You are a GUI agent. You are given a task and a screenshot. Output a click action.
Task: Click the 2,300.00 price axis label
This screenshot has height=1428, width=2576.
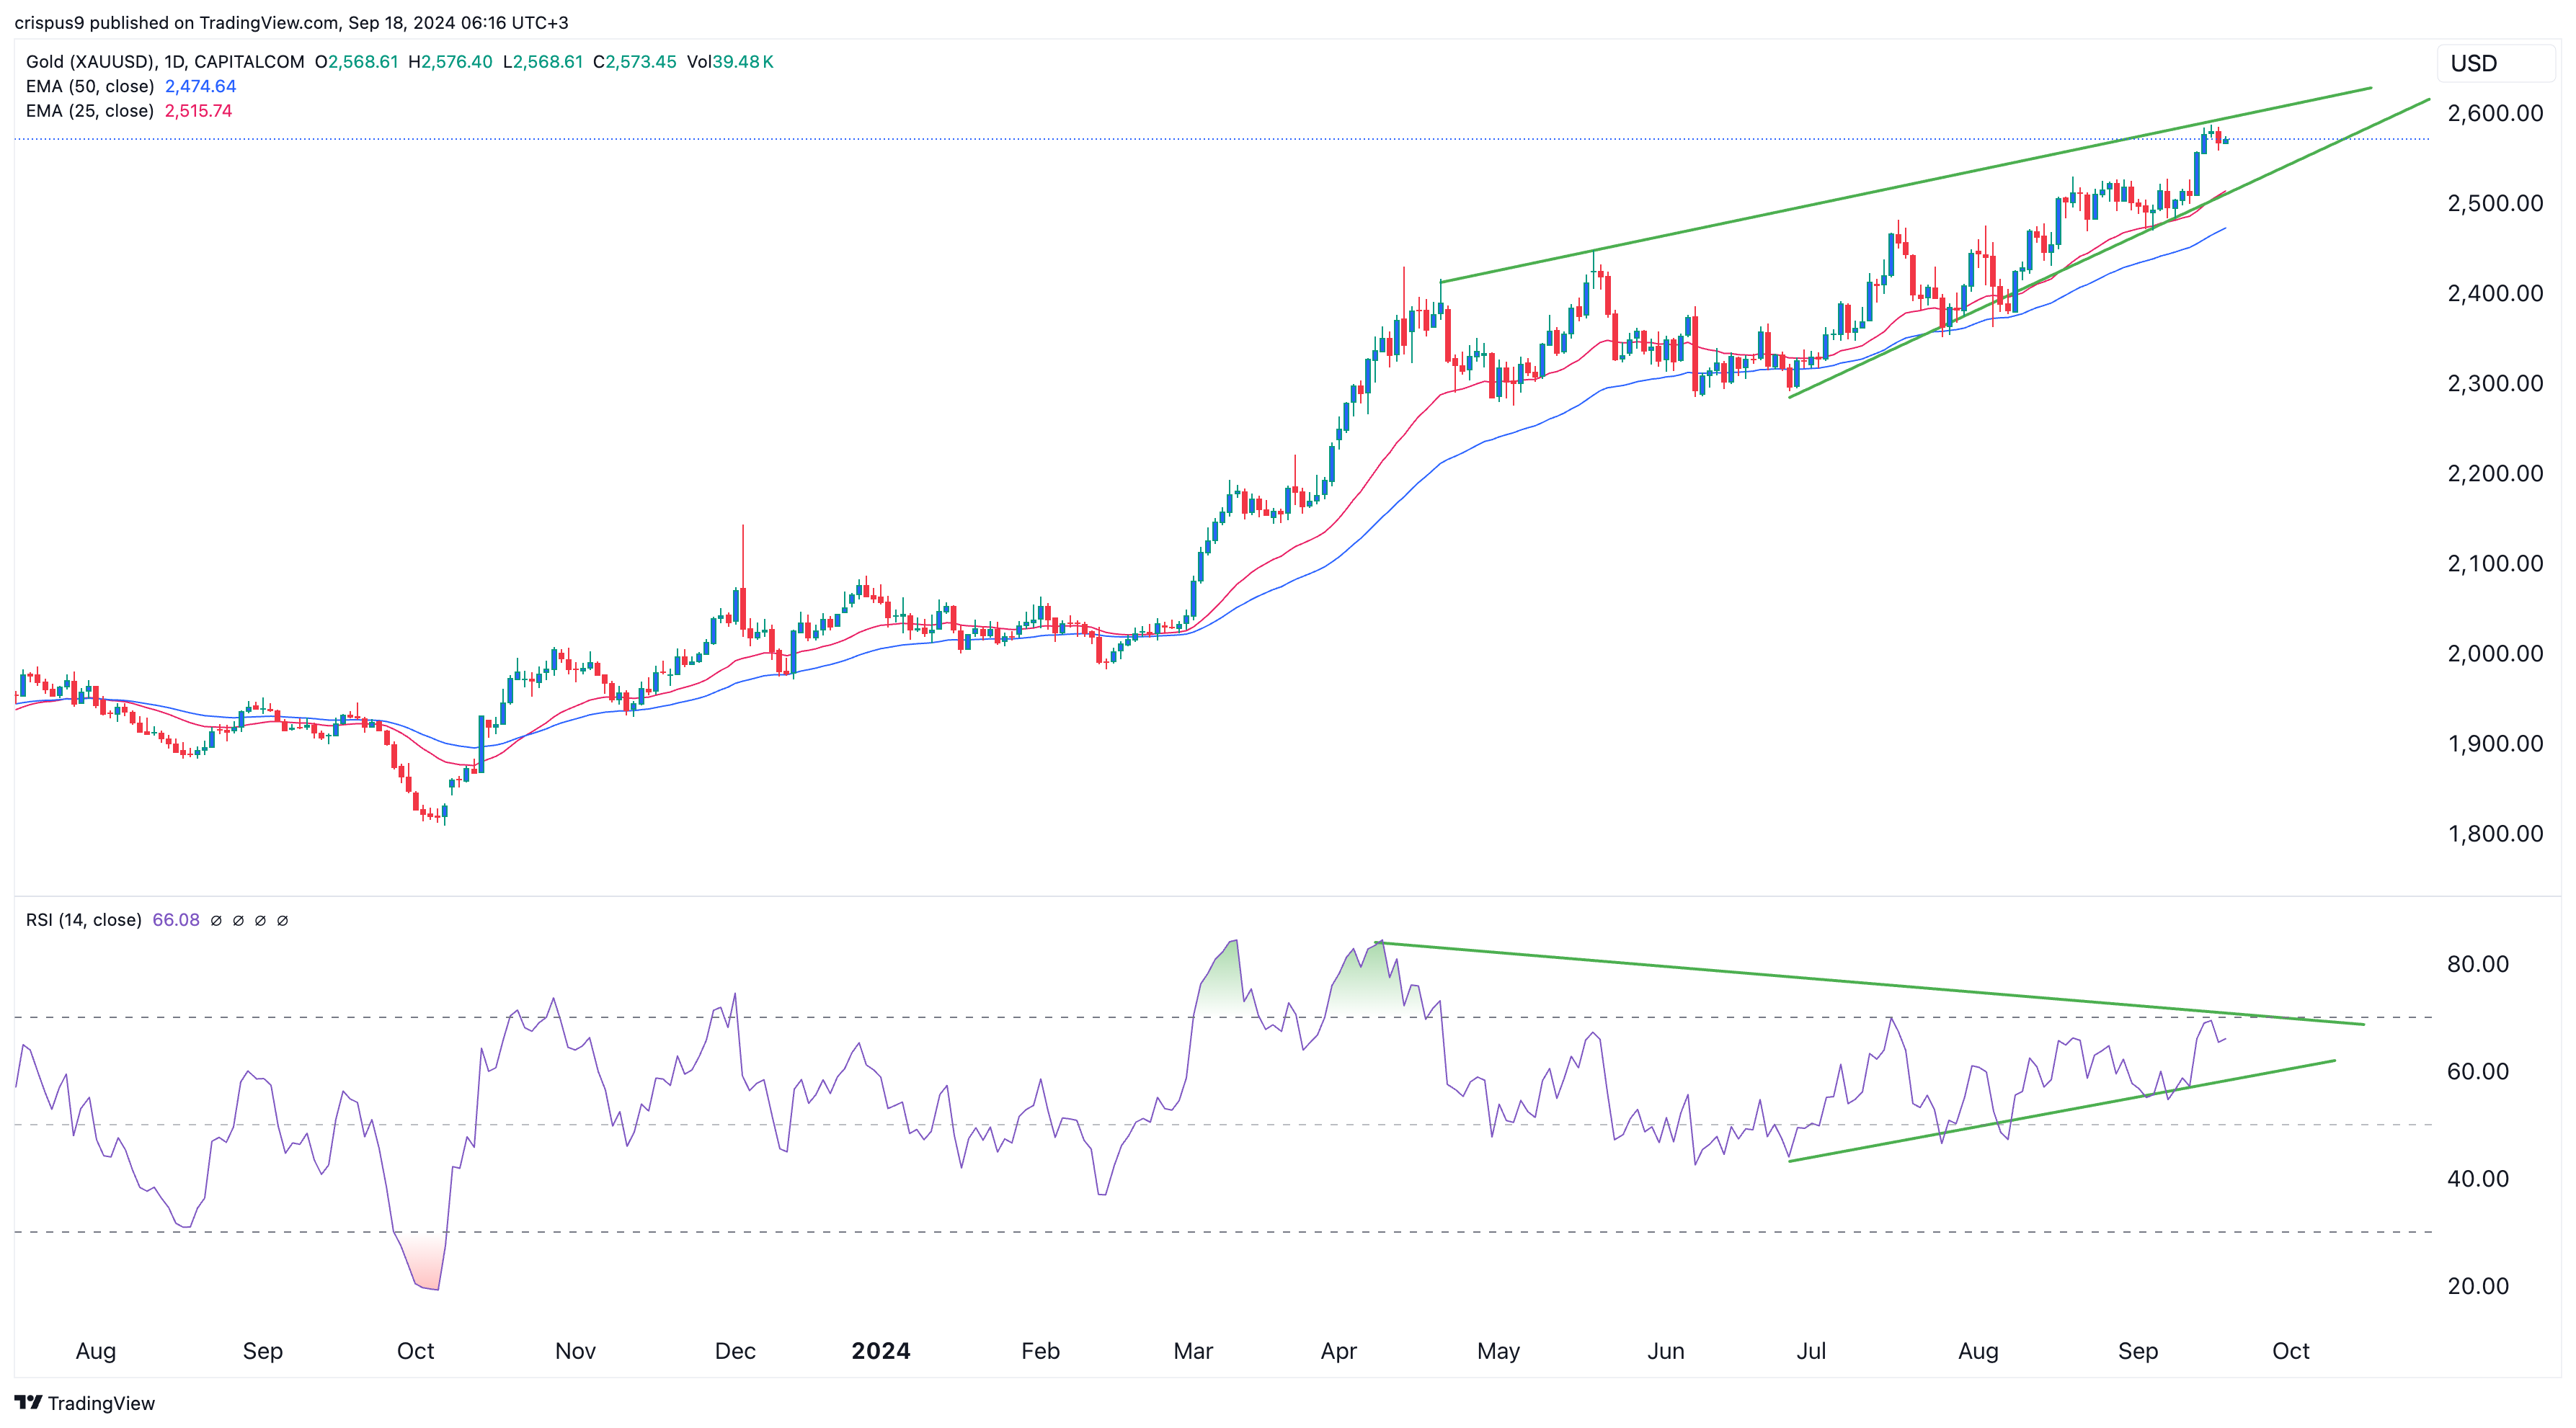[x=2495, y=383]
